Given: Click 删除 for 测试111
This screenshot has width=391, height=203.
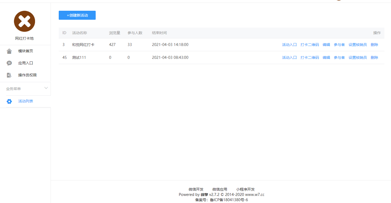Looking at the screenshot, I should coord(374,58).
